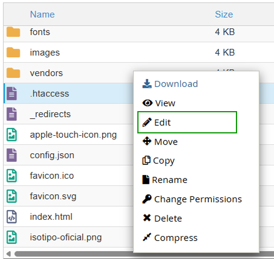Click the favicon.svg image icon
Viewport: 274px width, 259px height.
click(x=11, y=196)
